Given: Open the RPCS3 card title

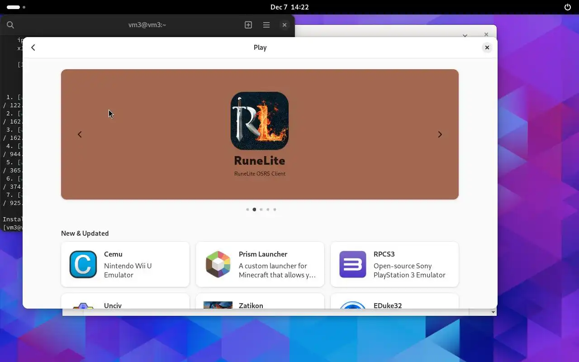Looking at the screenshot, I should pos(384,254).
